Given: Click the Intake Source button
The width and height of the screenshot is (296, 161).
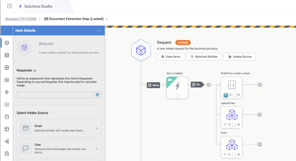Looking at the screenshot, I should [239, 57].
